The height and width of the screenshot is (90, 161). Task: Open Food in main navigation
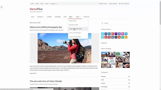(x=65, y=17)
